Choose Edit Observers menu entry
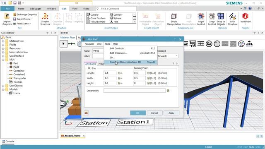The height and width of the screenshot is (149, 265). pos(131,53)
